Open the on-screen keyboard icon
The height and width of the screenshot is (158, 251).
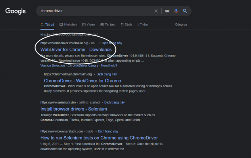[x=167, y=11]
